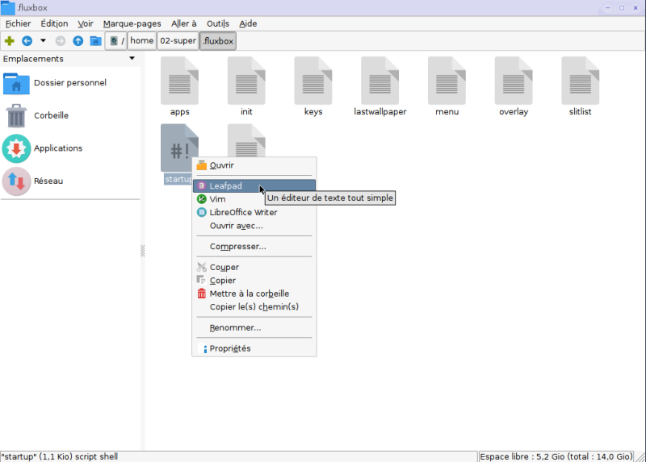Click the home folder toolbar icon
Viewport: 646px width, 462px height.
click(x=95, y=41)
